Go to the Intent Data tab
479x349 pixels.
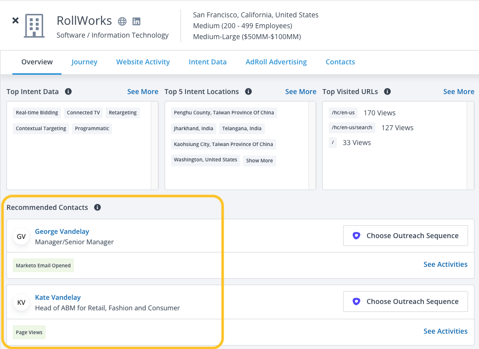tap(207, 62)
